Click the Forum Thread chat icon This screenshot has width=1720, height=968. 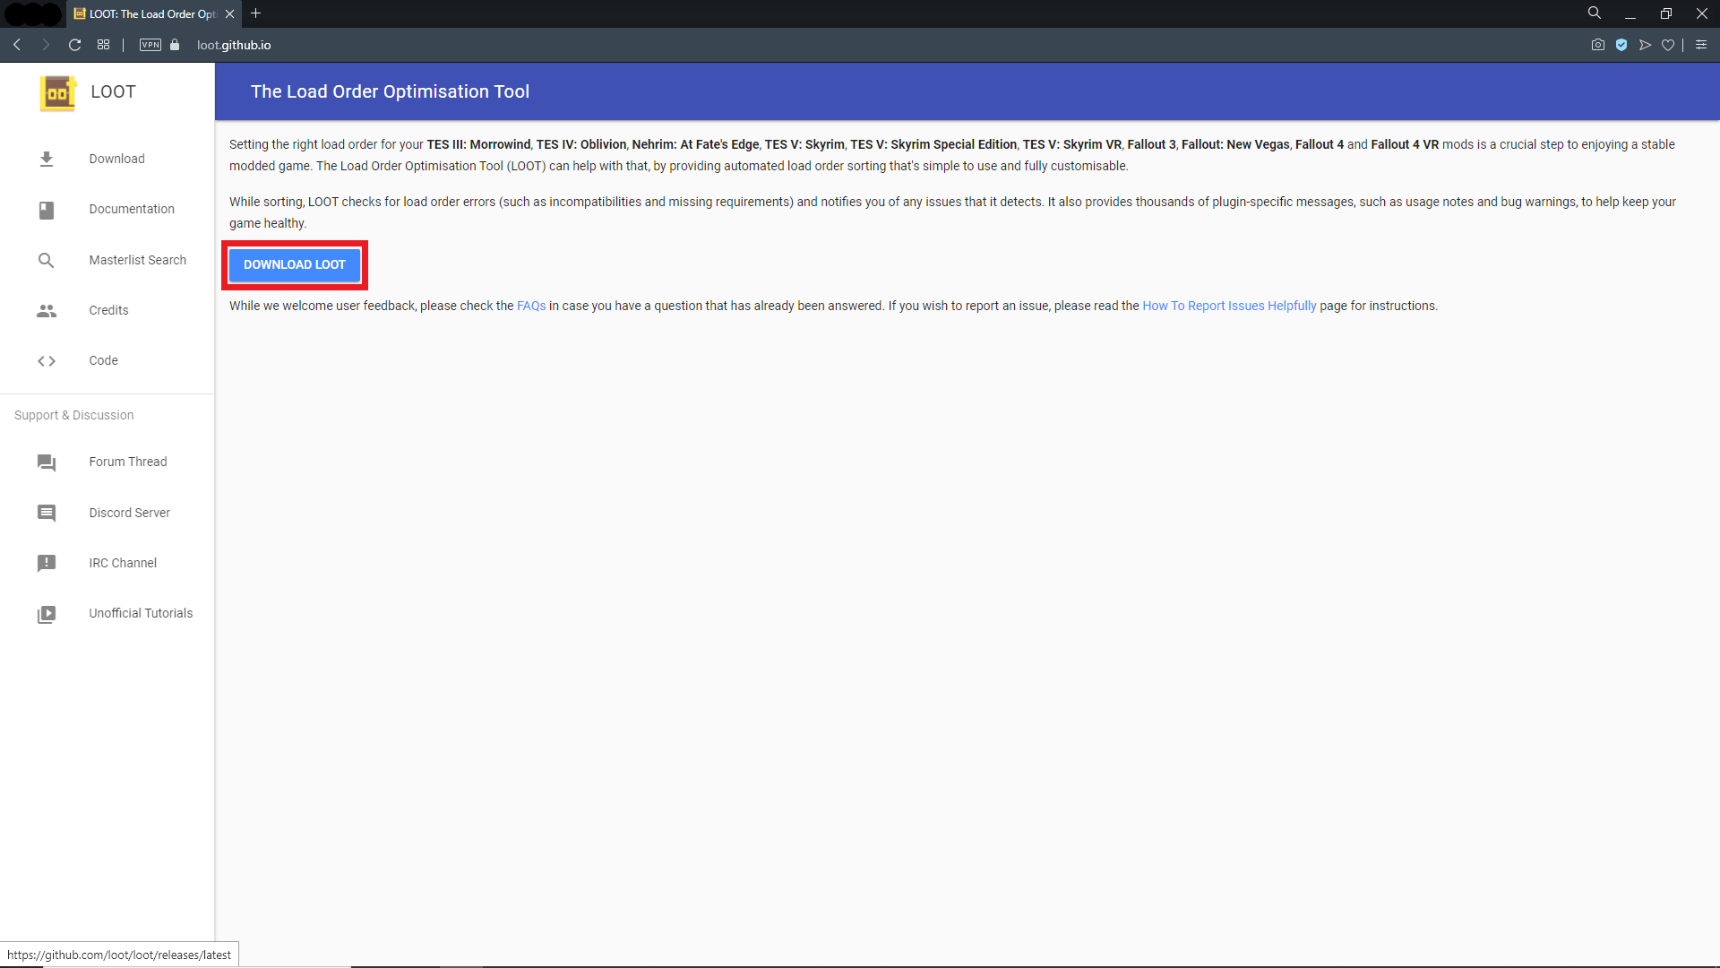coord(47,462)
